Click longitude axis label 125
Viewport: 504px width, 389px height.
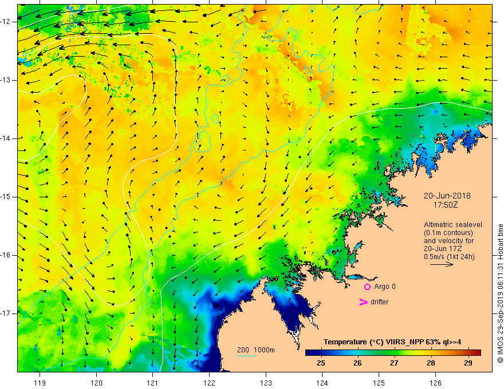379,383
